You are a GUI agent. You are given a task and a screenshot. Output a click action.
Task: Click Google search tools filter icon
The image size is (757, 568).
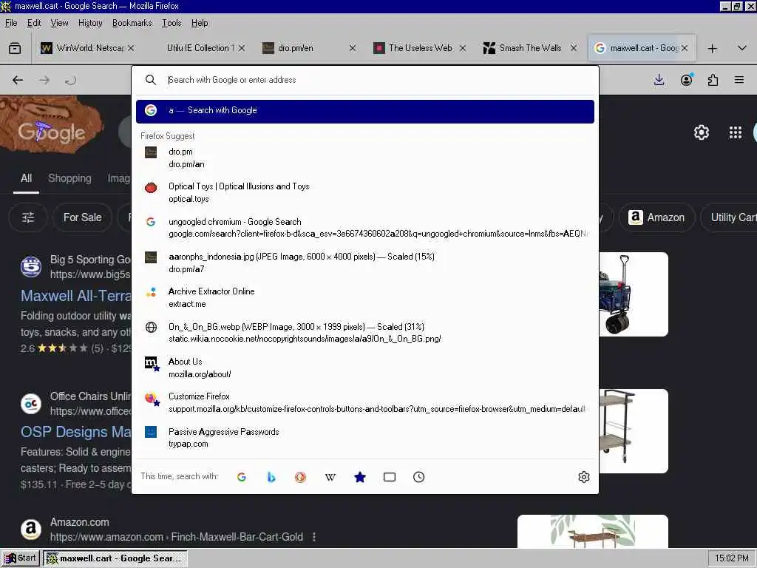pyautogui.click(x=28, y=217)
